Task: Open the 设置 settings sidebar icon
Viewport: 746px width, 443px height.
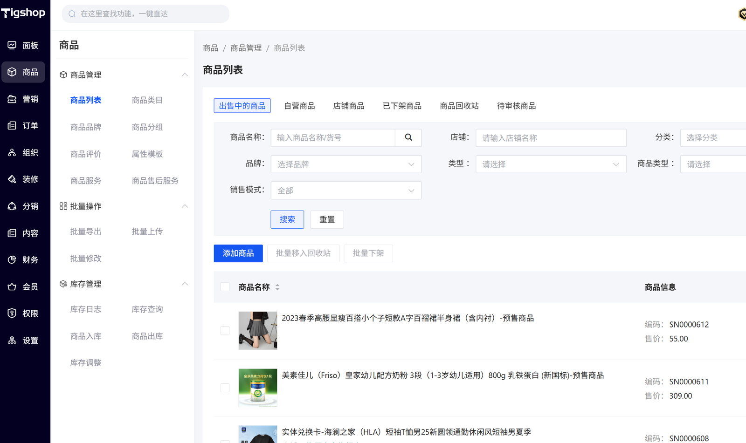Action: [x=12, y=341]
